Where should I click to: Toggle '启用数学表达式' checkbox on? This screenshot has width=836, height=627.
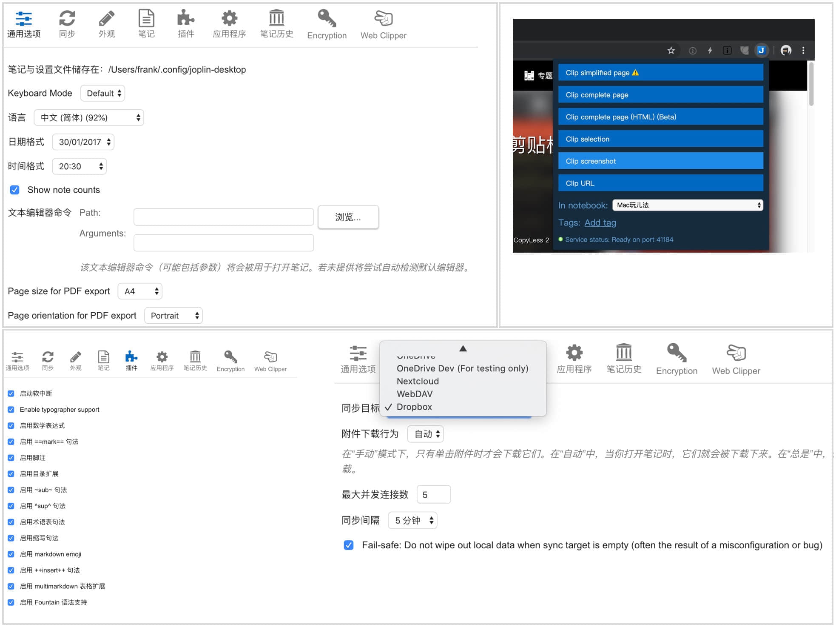[12, 425]
